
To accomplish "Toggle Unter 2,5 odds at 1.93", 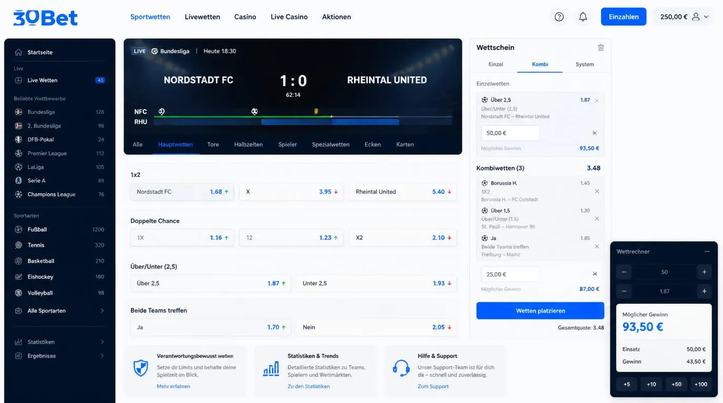I will [376, 283].
